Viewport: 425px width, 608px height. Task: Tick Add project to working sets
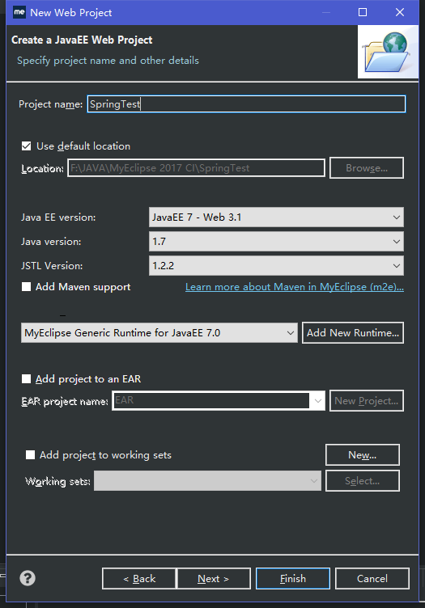pos(30,455)
